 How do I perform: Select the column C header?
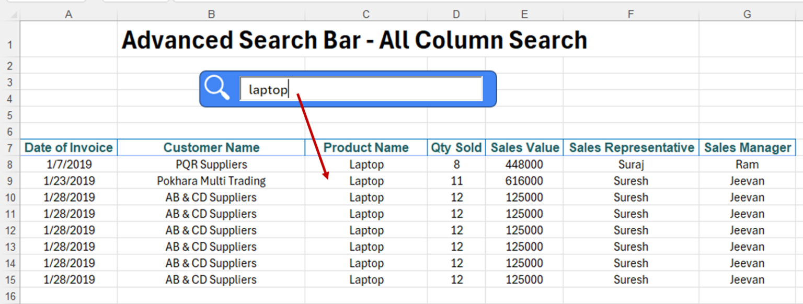tap(366, 15)
